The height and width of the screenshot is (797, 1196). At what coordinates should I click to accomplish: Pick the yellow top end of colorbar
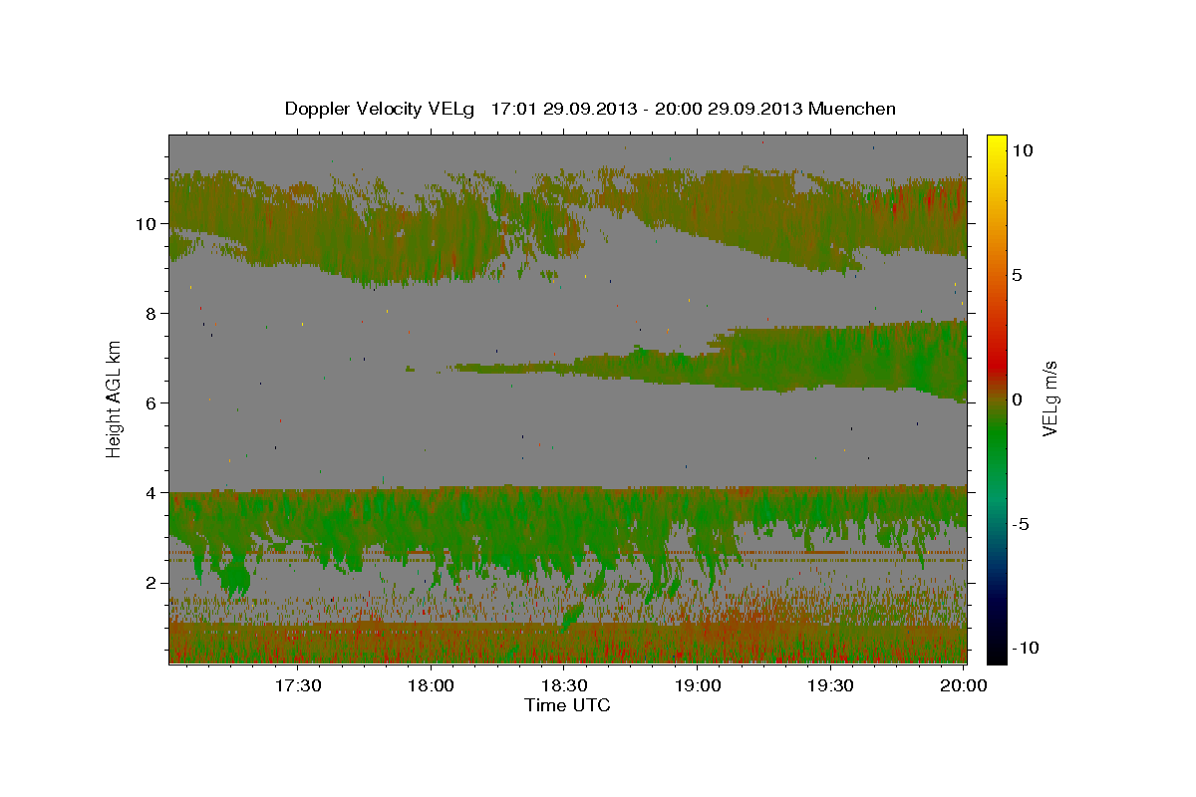(x=997, y=141)
